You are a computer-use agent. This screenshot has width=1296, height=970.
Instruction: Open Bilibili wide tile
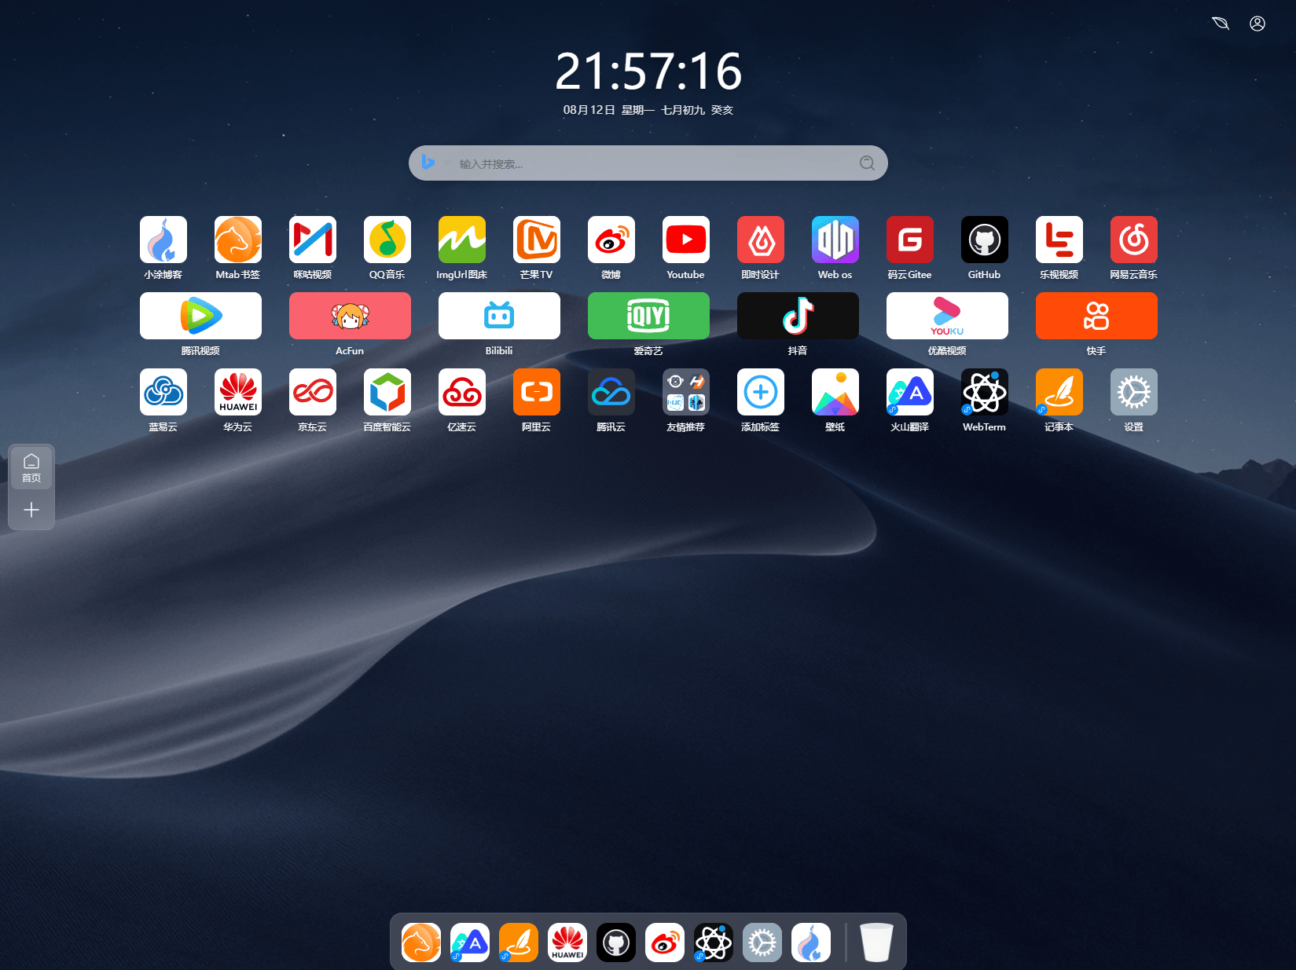499,316
